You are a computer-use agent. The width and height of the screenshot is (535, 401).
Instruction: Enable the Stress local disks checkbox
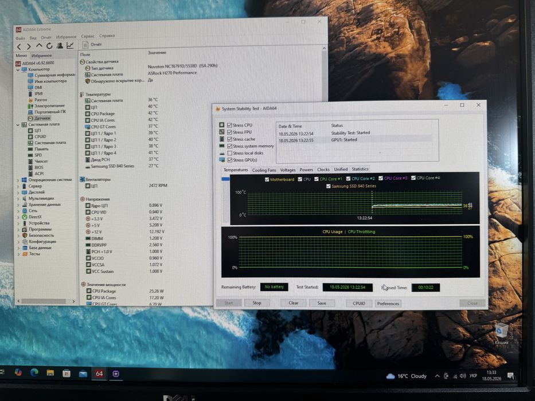229,153
